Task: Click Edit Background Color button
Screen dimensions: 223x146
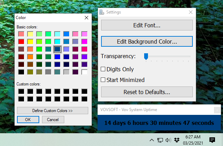Action: pyautogui.click(x=147, y=42)
